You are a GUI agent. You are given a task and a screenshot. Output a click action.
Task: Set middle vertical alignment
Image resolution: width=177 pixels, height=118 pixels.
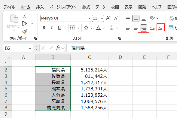click(136, 18)
